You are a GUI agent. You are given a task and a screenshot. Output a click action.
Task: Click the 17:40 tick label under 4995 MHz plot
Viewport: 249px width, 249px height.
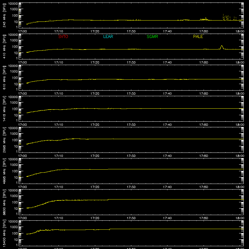point(167,187)
